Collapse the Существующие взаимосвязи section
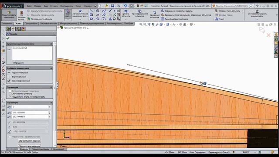The image size is (279, 157). point(51,44)
